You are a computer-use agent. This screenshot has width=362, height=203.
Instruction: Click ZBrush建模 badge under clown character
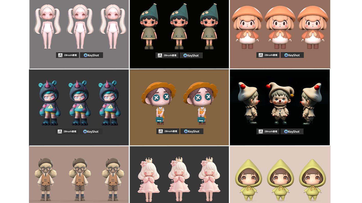(268, 132)
